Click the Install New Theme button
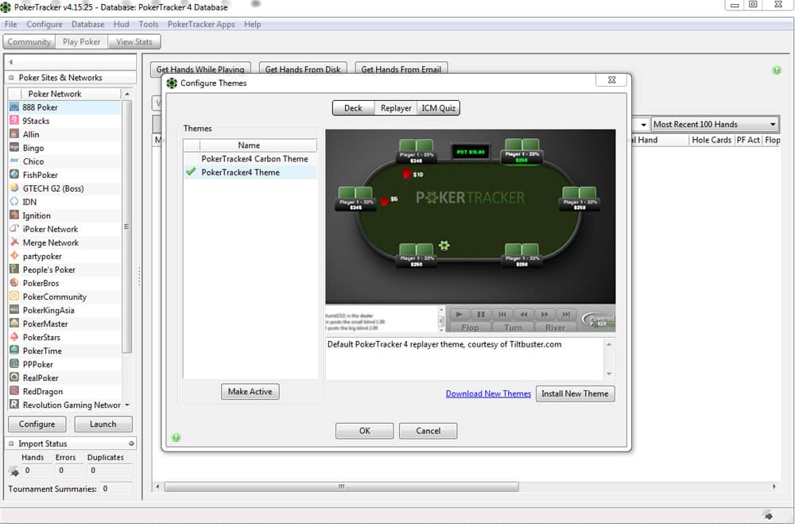 point(575,393)
